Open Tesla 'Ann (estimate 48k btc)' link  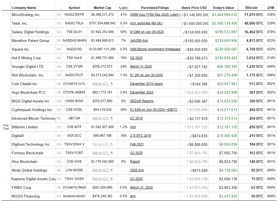(x=146, y=23)
